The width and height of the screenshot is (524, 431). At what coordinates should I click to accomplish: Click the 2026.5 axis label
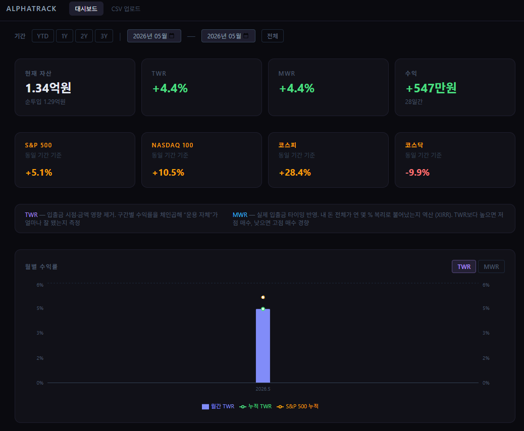click(x=263, y=389)
